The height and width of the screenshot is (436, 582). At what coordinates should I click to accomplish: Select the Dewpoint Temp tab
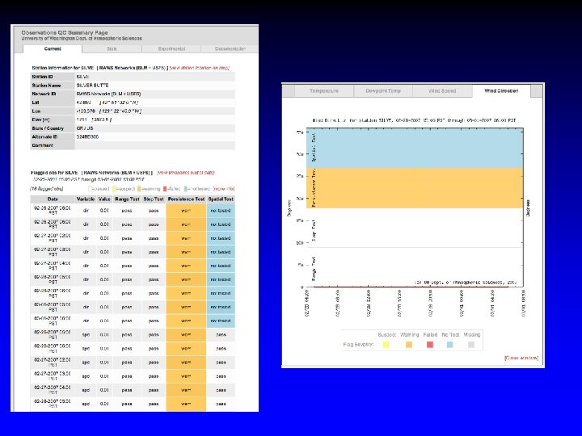click(383, 90)
